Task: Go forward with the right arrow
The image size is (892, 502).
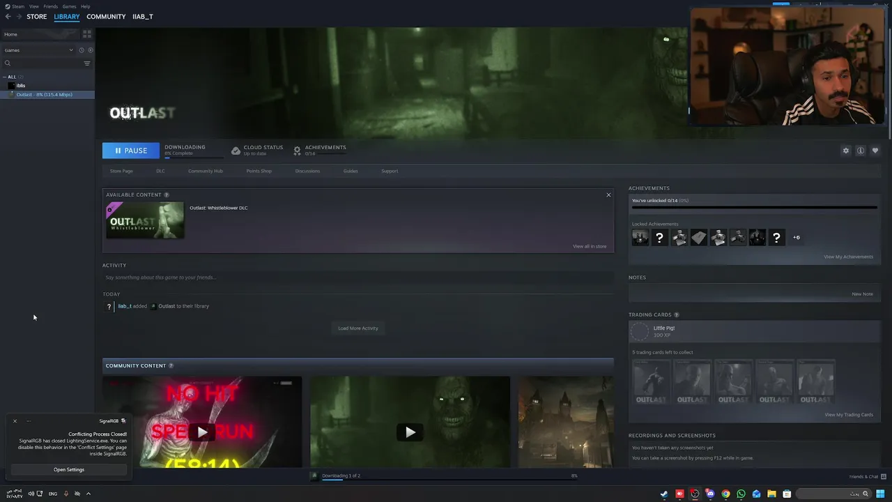Action: coord(19,16)
